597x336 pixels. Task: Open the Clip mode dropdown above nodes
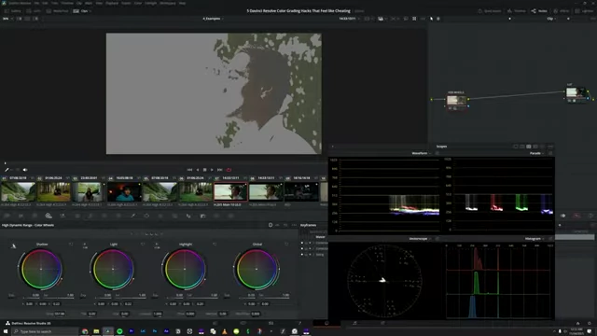(x=551, y=19)
